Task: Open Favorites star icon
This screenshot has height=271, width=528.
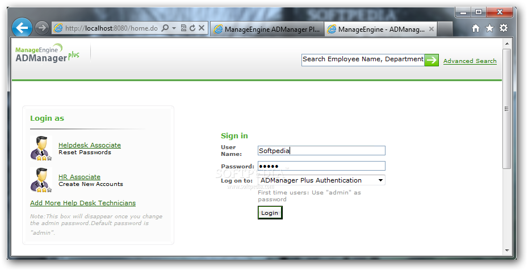Action: tap(489, 28)
